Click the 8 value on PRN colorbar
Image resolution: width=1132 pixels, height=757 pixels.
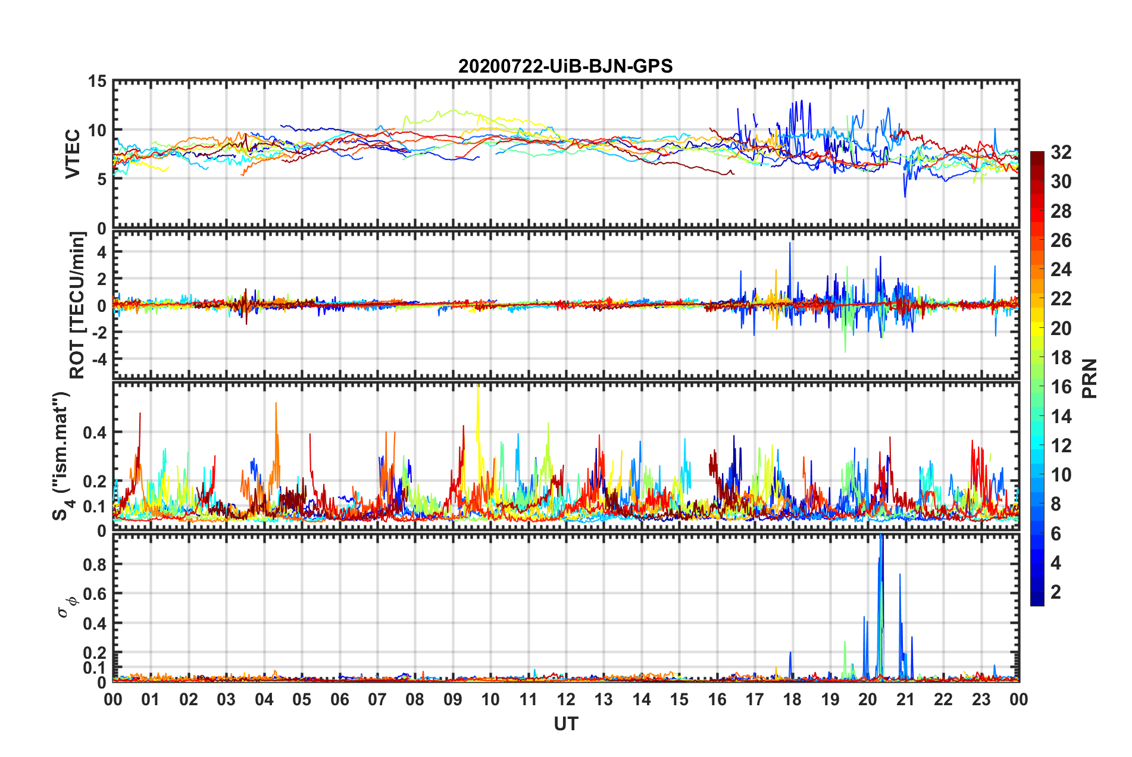point(1056,504)
